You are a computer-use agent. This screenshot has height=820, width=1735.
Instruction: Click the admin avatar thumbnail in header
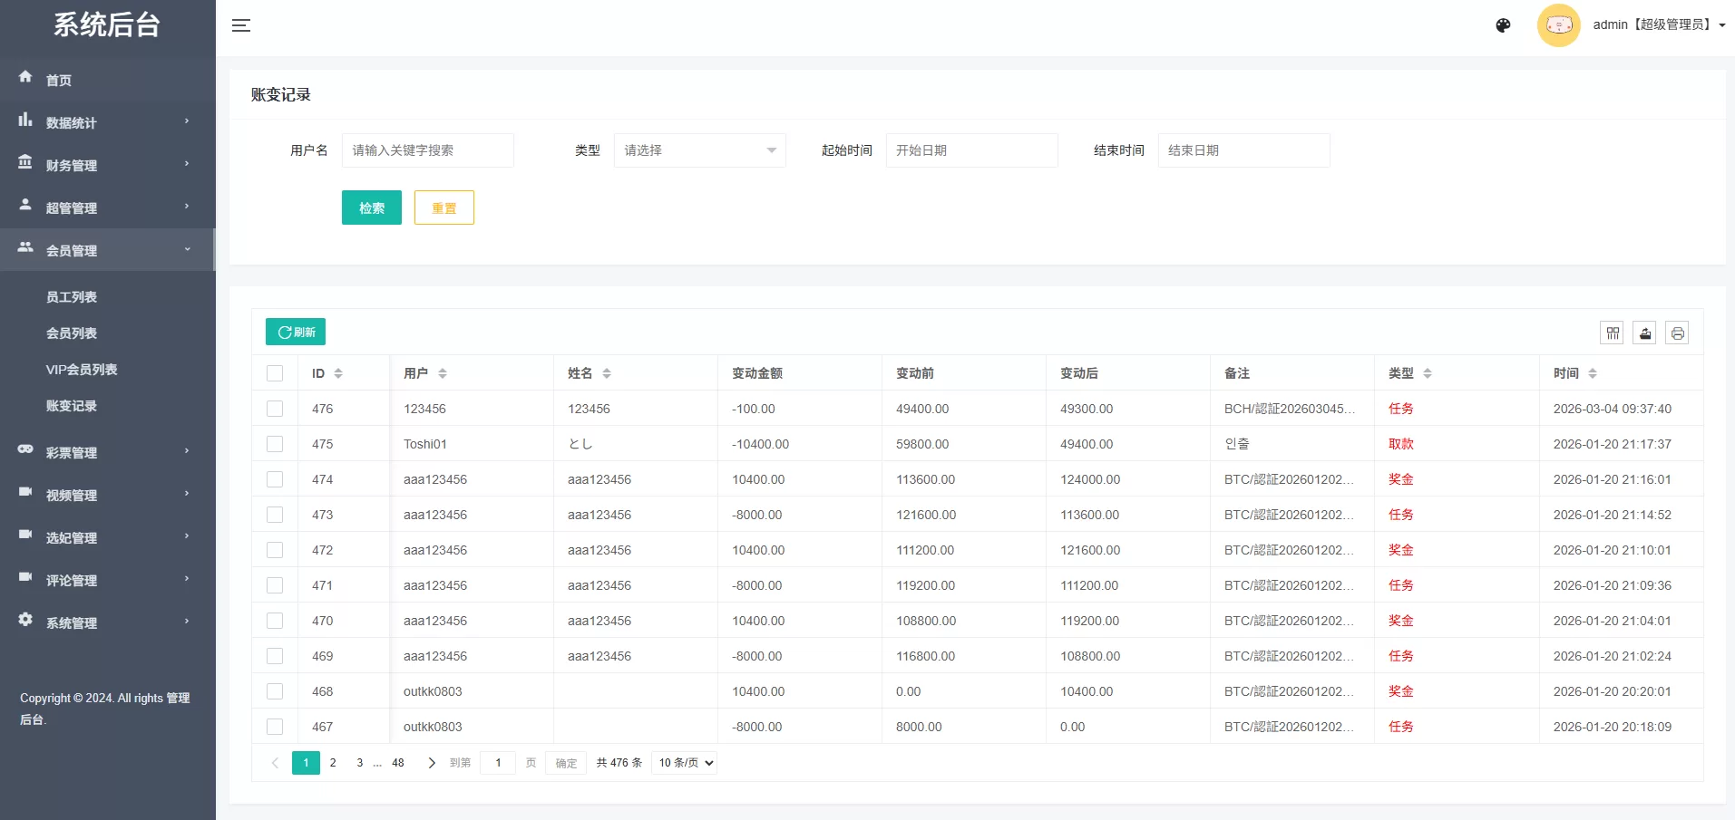click(x=1559, y=24)
